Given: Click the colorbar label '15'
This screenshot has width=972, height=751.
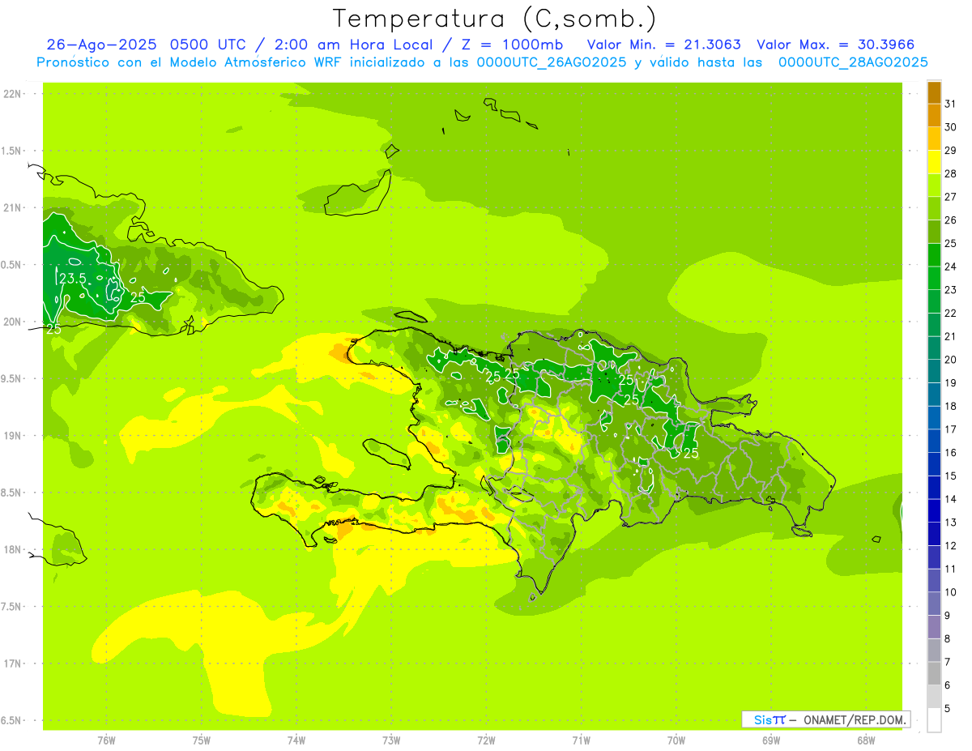Looking at the screenshot, I should pos(951,476).
